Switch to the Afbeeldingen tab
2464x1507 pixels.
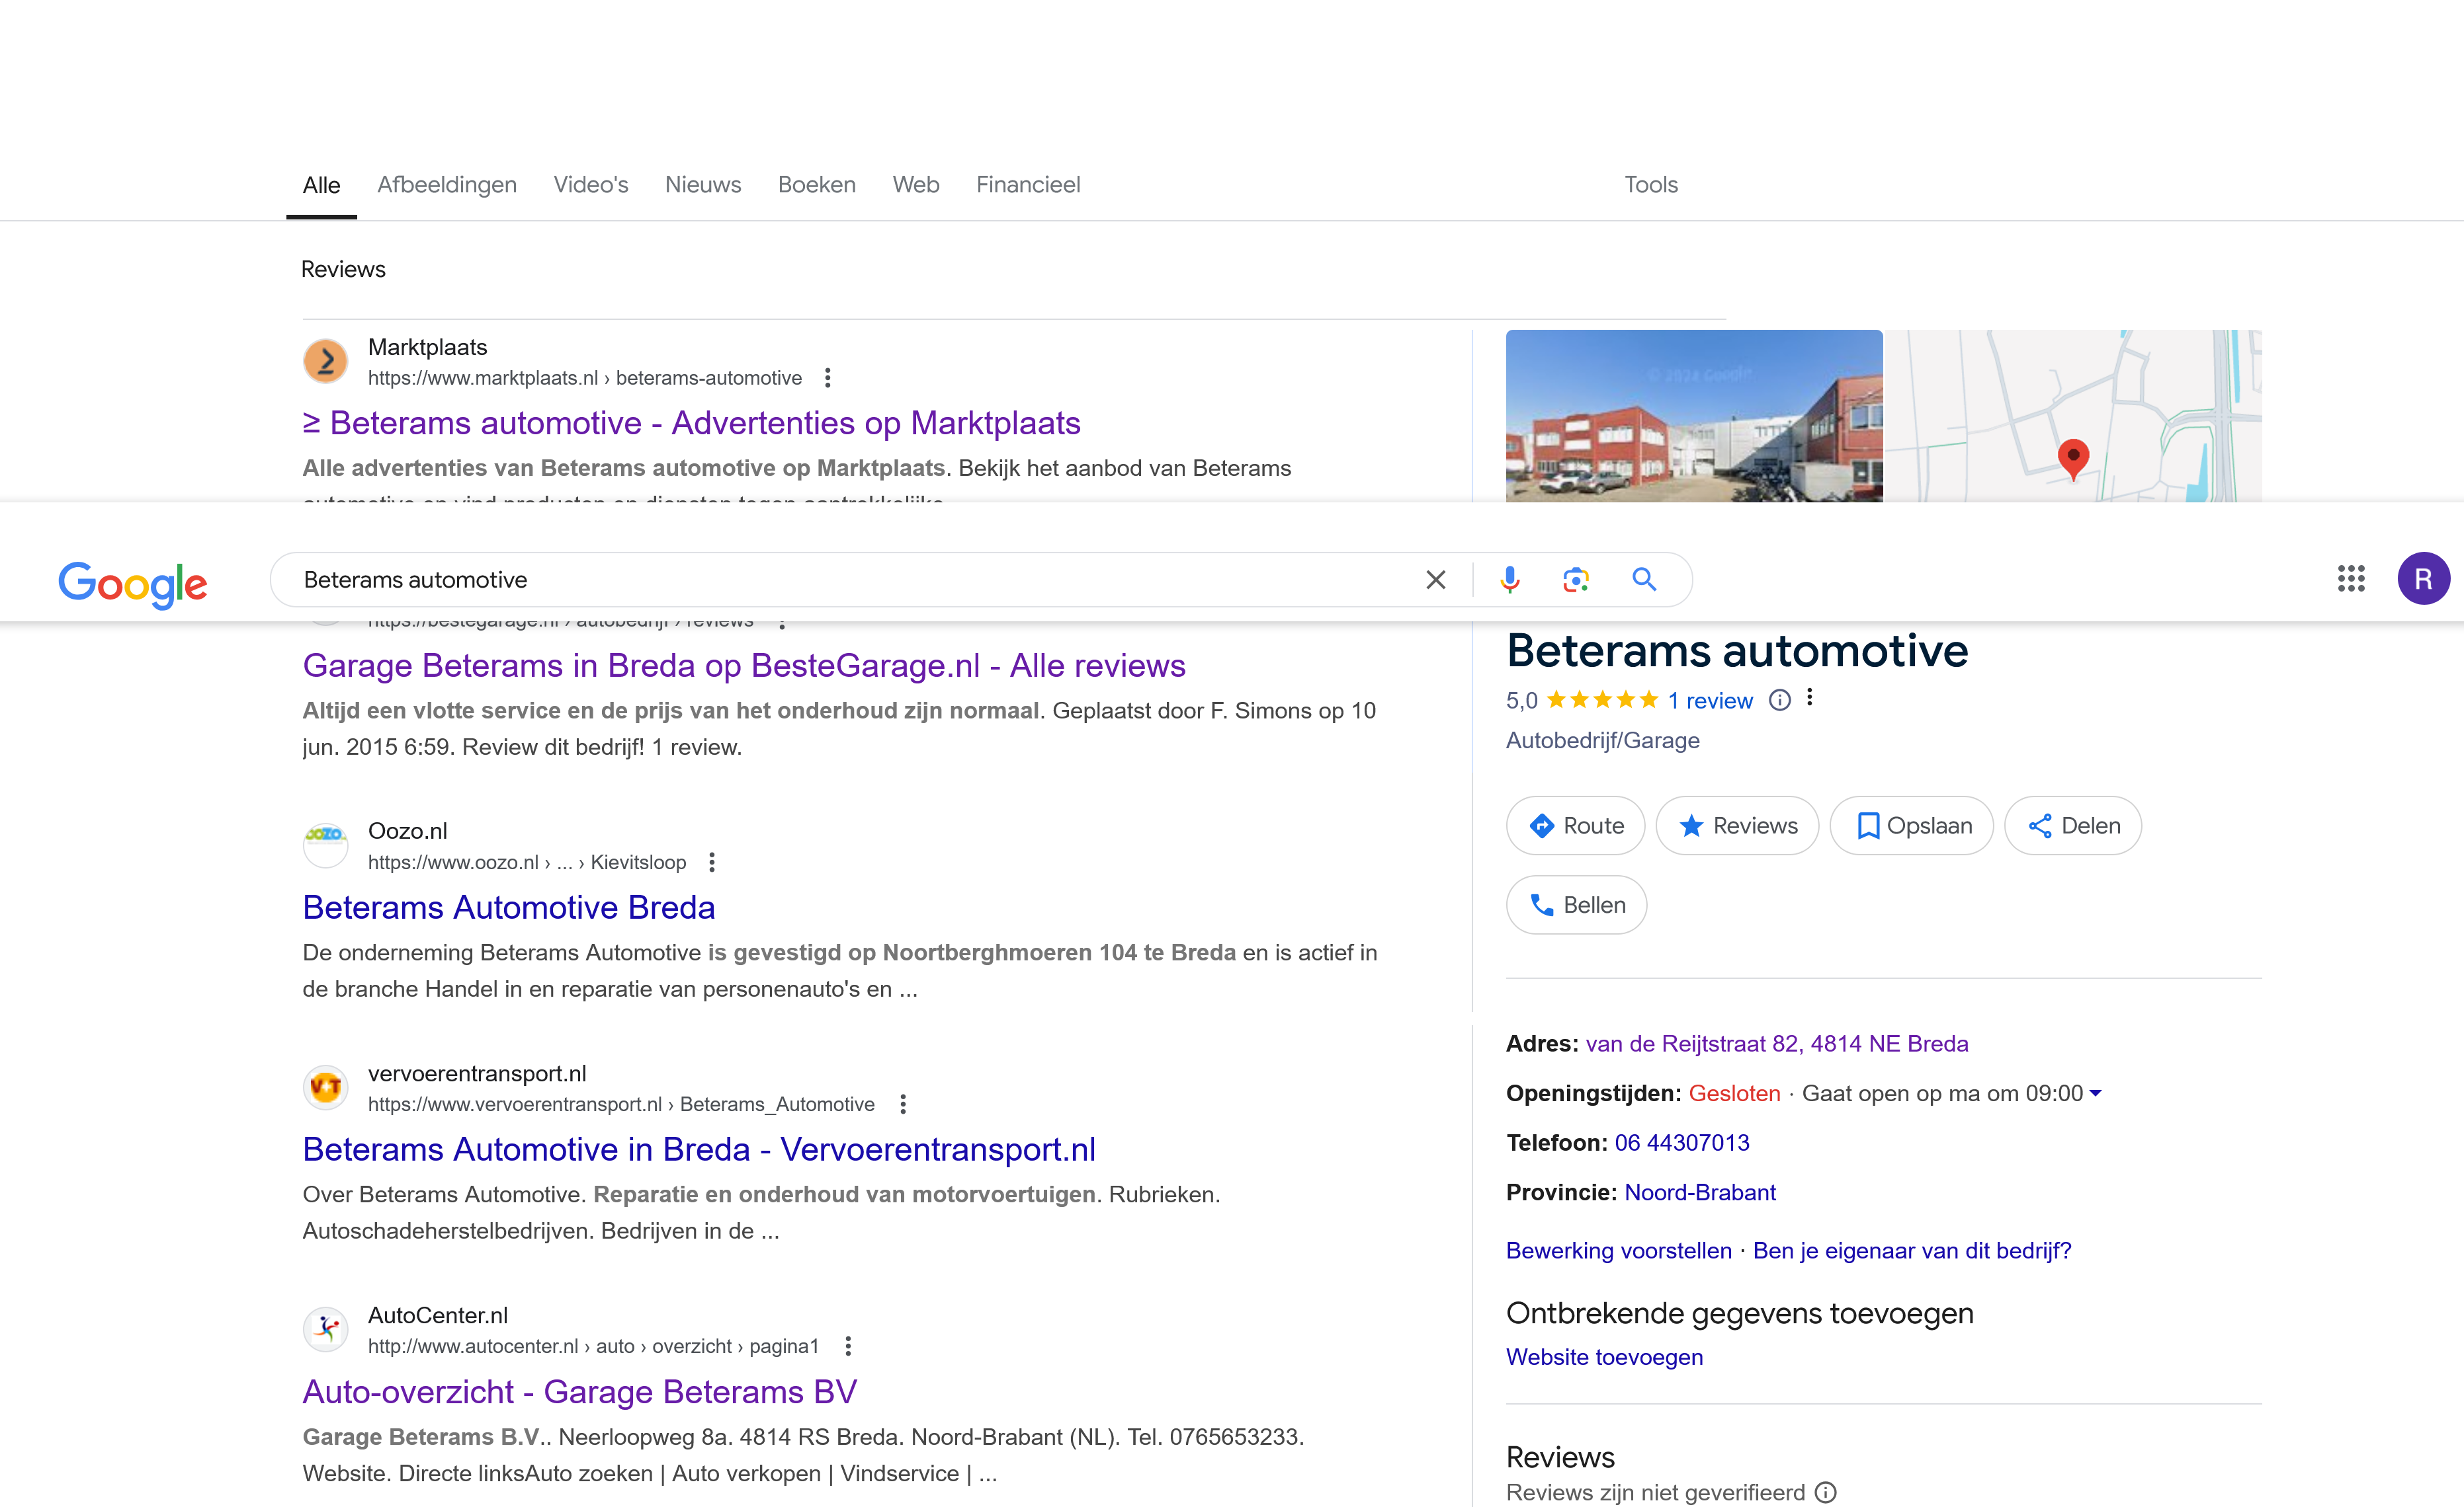click(x=446, y=185)
